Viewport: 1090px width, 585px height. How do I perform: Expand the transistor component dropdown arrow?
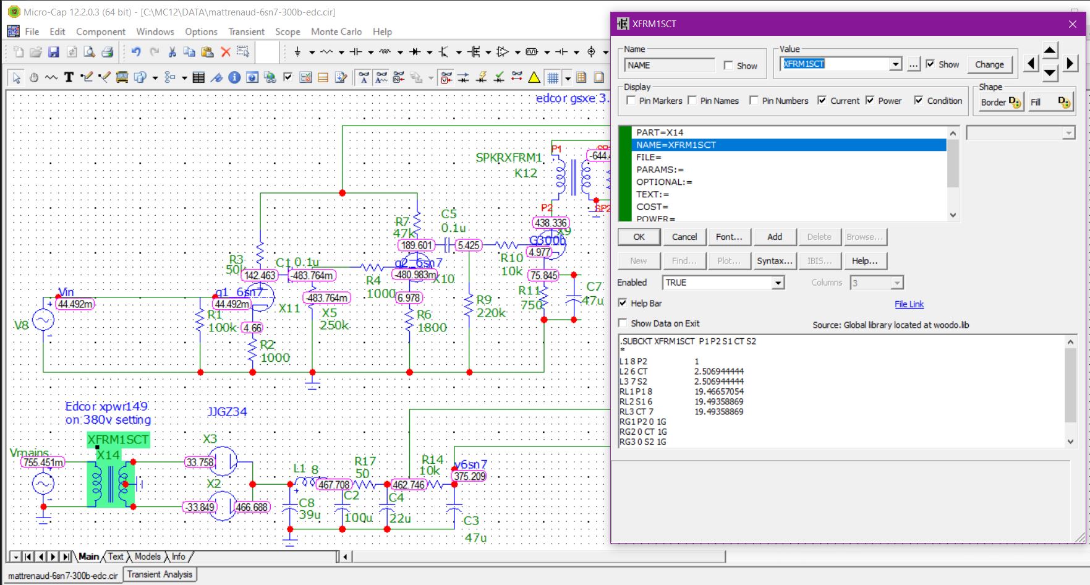[458, 52]
